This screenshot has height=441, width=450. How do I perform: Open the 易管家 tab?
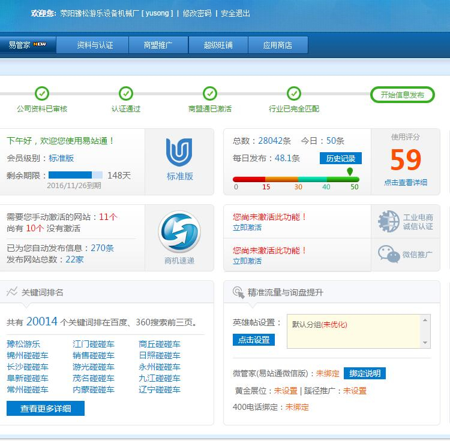[28, 45]
